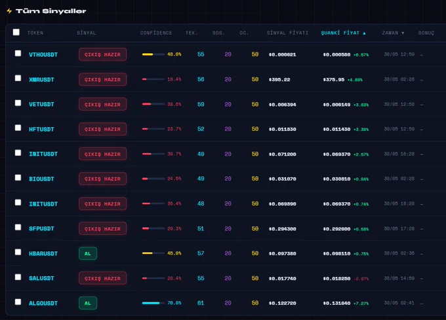
Task: Click the 76.0% confidence value
Action: tap(174, 303)
